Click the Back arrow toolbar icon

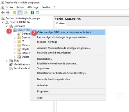[x=3, y=13]
